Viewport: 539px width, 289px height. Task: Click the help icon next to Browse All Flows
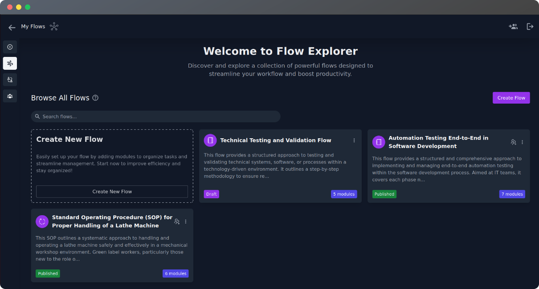95,97
